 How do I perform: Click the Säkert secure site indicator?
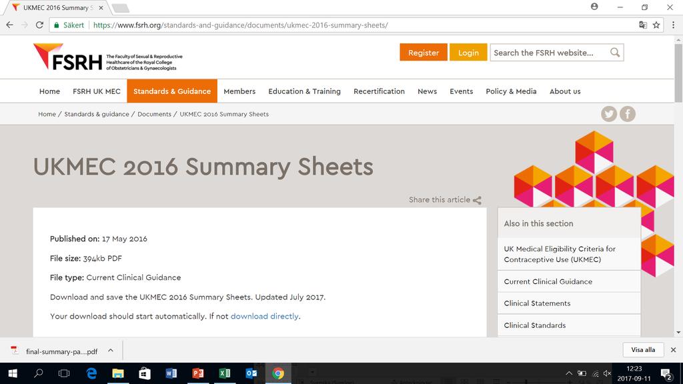[x=69, y=25]
